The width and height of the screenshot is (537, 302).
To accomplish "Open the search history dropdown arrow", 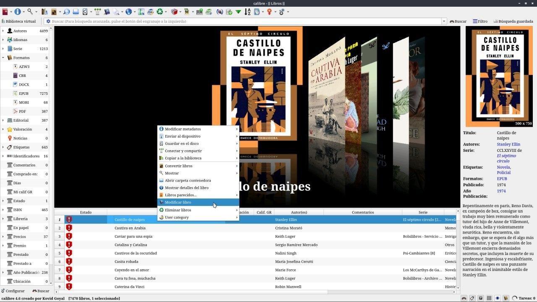I will point(444,21).
